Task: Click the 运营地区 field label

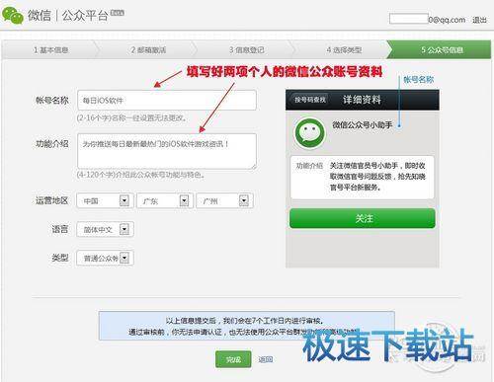Action: [x=52, y=200]
